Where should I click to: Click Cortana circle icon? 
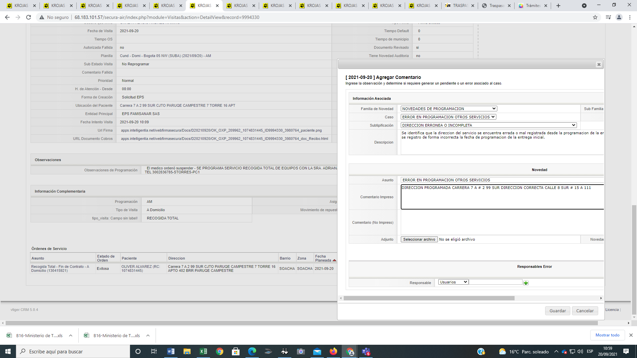(138, 351)
